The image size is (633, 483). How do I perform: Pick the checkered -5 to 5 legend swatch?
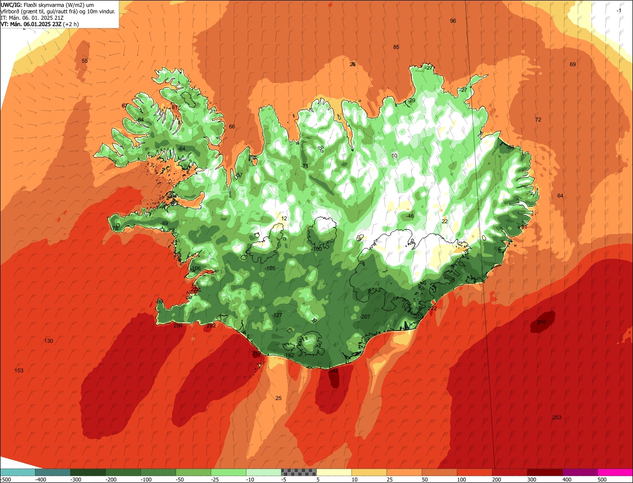coord(298,472)
